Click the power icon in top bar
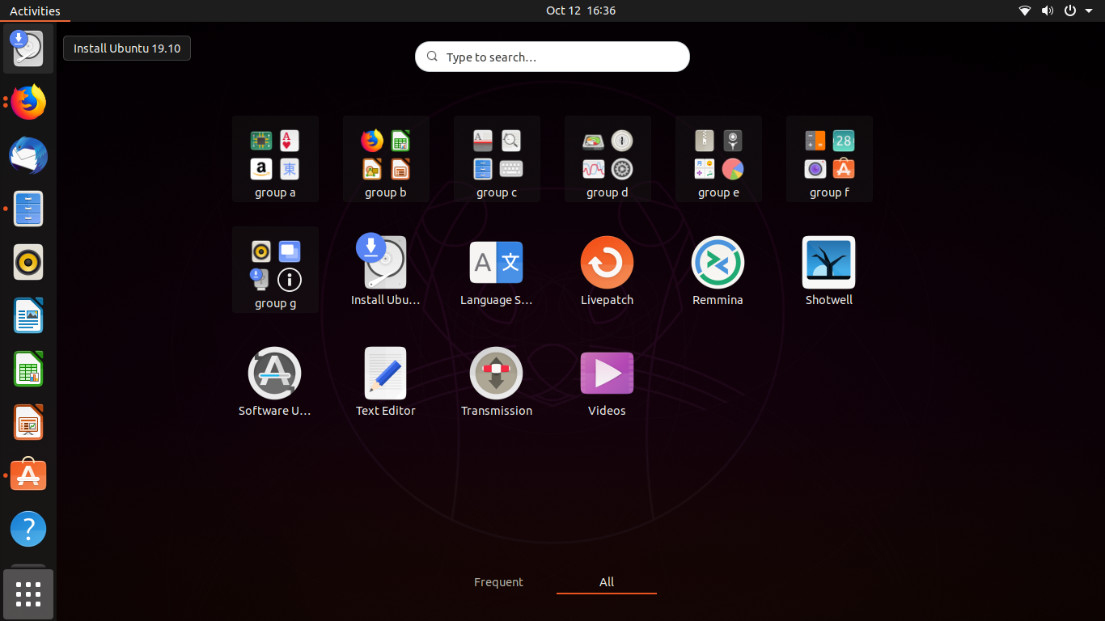The height and width of the screenshot is (621, 1105). point(1070,11)
